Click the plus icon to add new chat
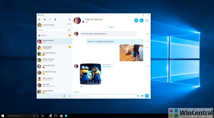The height and width of the screenshot is (118, 214). point(69,20)
